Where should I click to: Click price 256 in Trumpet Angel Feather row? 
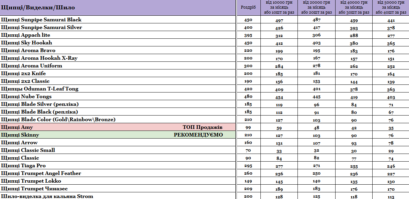(x=279, y=174)
